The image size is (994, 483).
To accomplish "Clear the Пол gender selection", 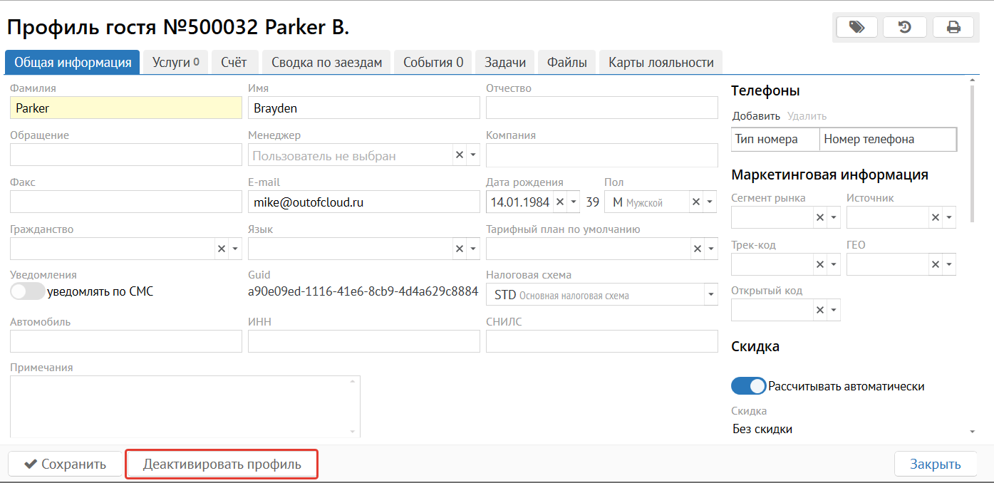I will (x=695, y=202).
